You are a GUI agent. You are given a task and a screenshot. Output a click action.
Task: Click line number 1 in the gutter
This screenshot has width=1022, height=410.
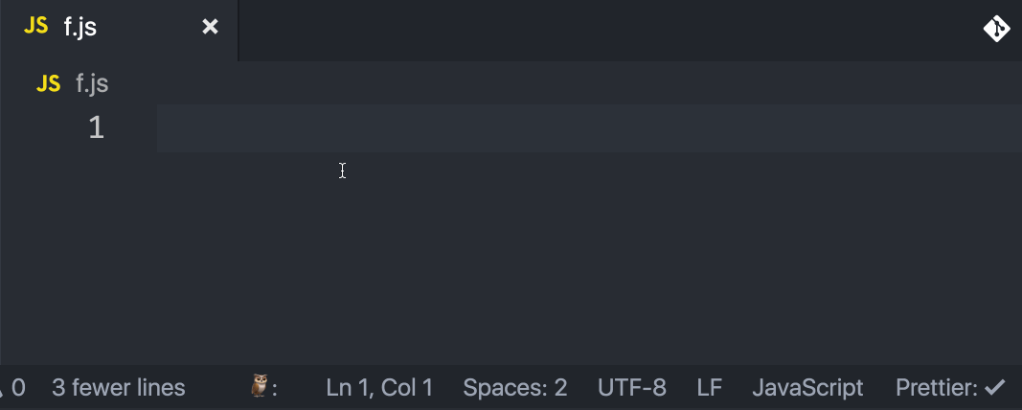coord(97,127)
